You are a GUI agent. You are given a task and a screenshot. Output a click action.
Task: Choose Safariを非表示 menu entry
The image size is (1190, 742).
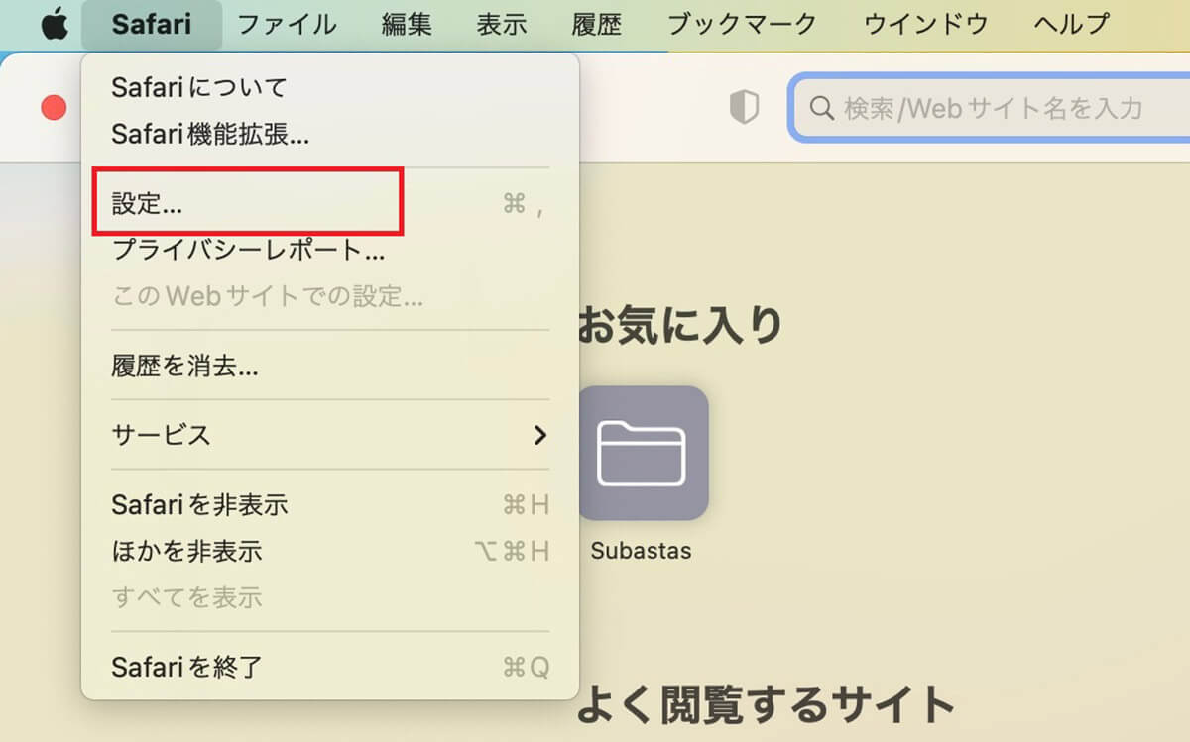pos(330,505)
